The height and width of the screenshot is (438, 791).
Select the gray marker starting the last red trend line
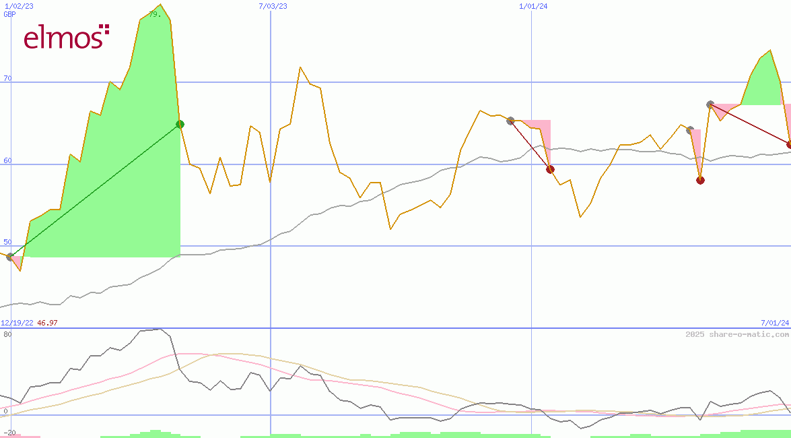pos(710,104)
